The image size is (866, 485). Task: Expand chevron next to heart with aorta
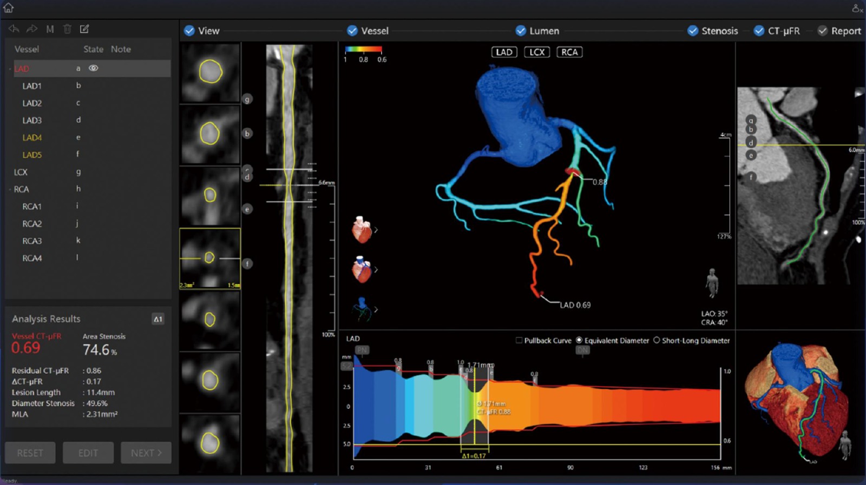[x=376, y=269]
